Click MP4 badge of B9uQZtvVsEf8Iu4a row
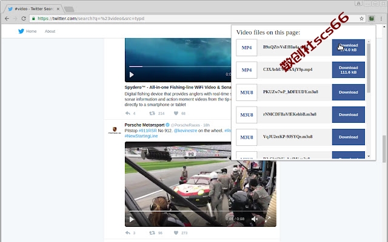Image resolution: width=388 pixels, height=242 pixels. (247, 48)
